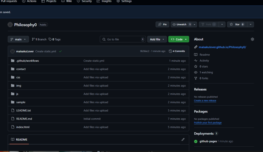This screenshot has width=263, height=152.
Task: Click the fork icon beside 0 forks
Action: pyautogui.click(x=195, y=78)
